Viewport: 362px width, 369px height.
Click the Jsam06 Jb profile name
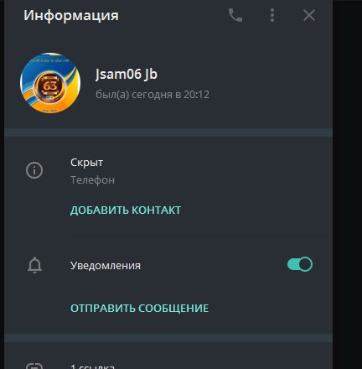[127, 74]
